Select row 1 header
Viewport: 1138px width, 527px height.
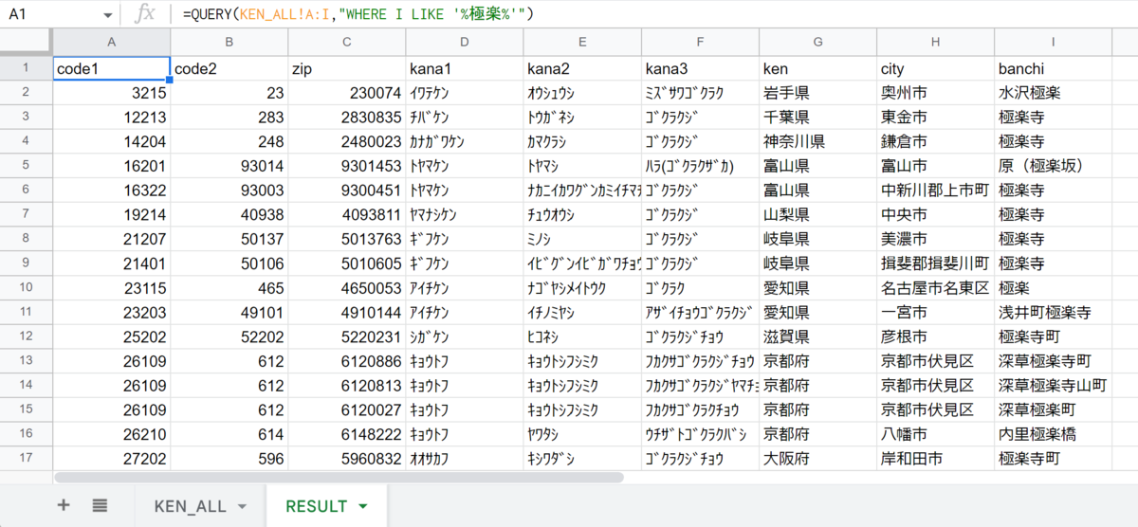27,67
